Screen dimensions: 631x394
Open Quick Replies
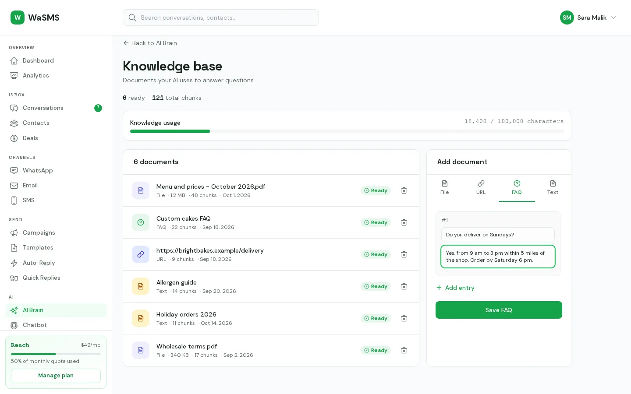pos(56,278)
